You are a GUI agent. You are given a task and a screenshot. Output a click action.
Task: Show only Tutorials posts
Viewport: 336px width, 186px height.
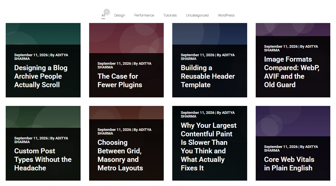click(170, 15)
